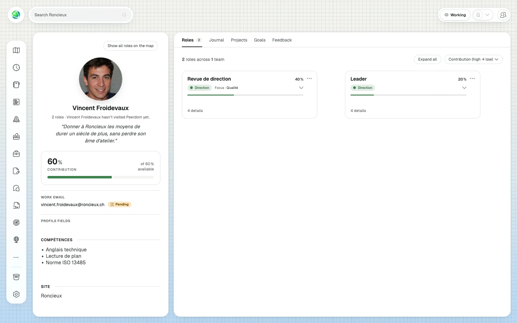The height and width of the screenshot is (323, 517).
Task: Click the Leader role title
Action: pos(359,79)
